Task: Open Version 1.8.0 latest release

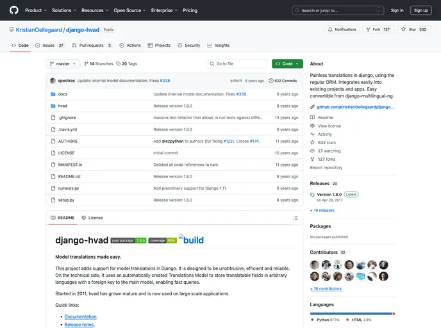Action: [329, 195]
